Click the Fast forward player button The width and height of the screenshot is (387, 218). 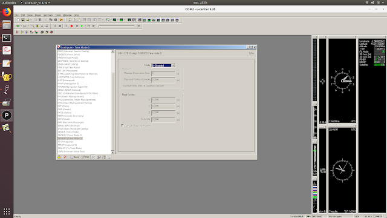click(x=89, y=25)
